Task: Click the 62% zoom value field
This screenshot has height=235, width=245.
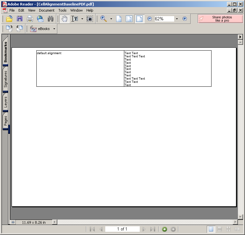Action: (x=164, y=19)
